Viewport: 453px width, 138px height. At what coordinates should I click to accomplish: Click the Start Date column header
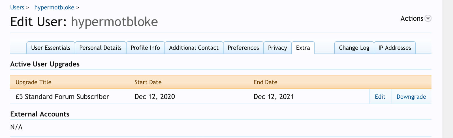pyautogui.click(x=148, y=82)
